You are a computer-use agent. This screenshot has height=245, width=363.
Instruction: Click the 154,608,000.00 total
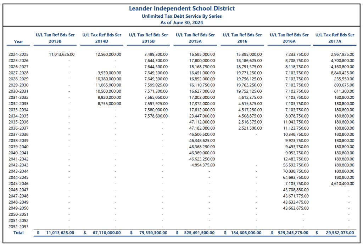(x=246, y=233)
